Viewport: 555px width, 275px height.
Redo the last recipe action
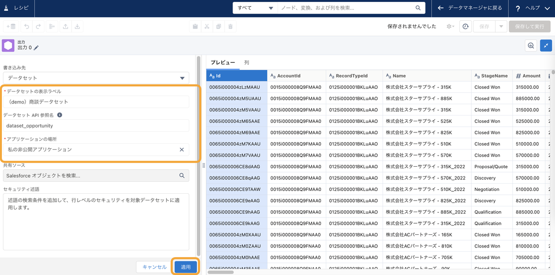pyautogui.click(x=38, y=27)
